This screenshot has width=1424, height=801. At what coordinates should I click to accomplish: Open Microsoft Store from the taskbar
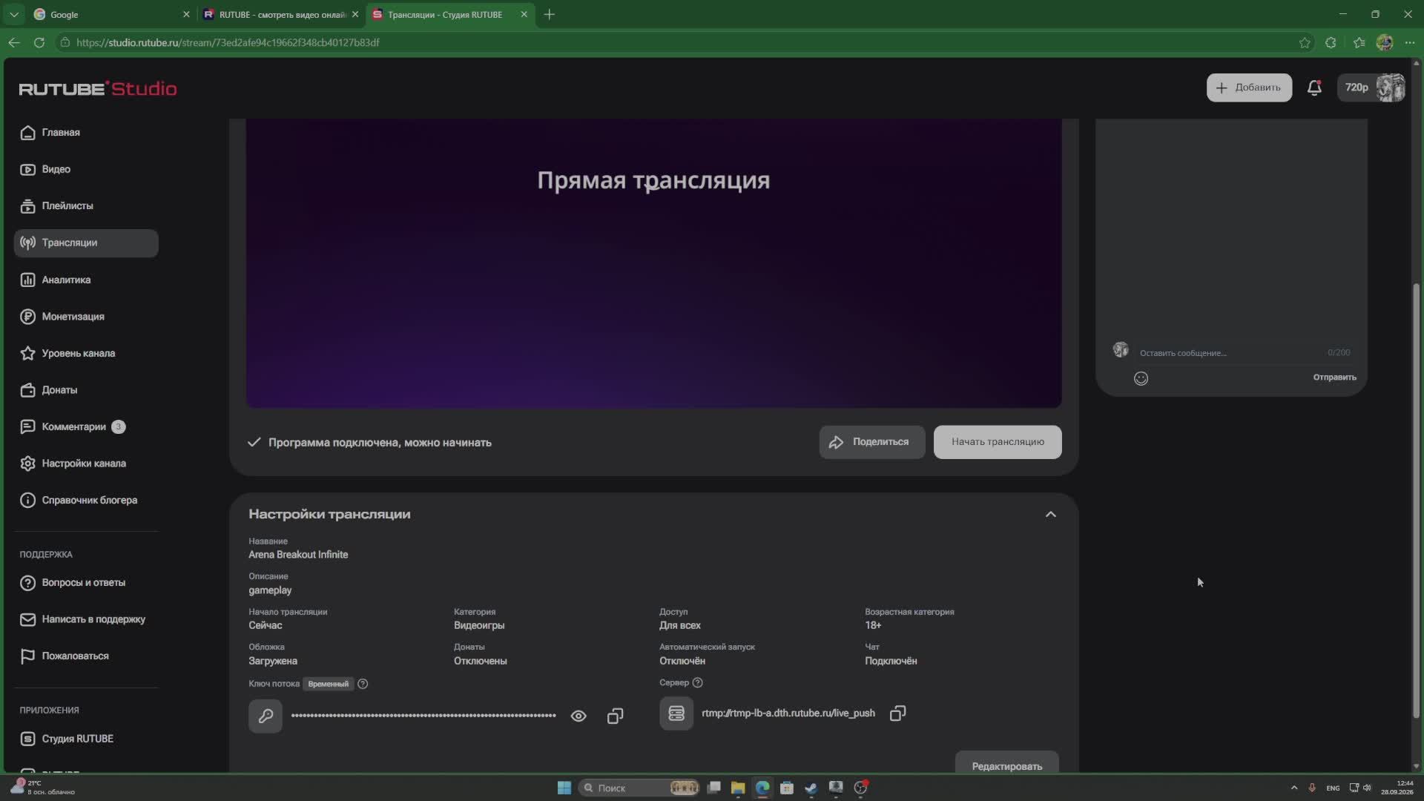(787, 788)
